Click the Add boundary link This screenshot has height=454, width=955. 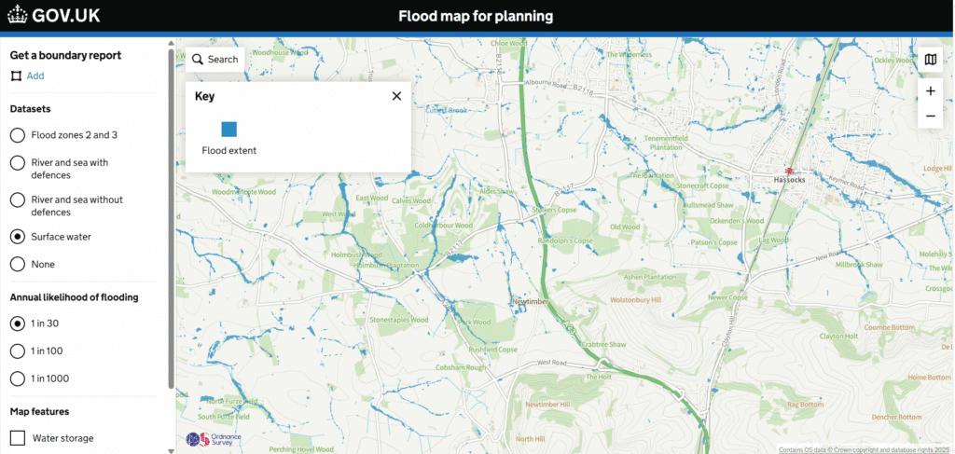[35, 76]
